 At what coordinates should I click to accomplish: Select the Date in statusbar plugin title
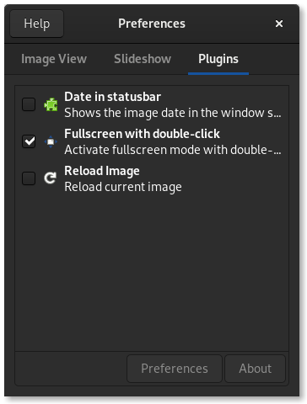112,97
